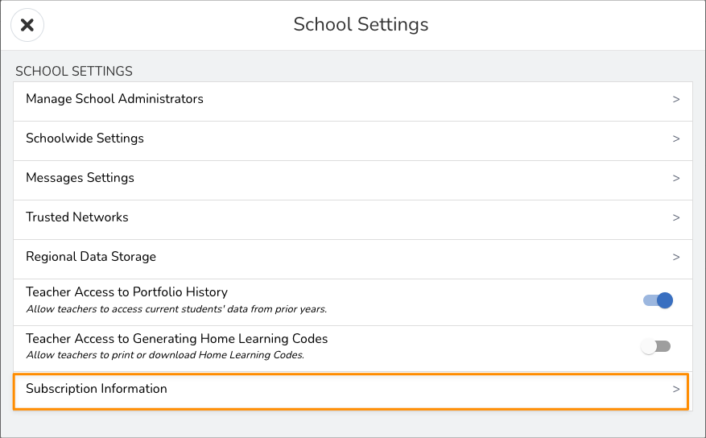The width and height of the screenshot is (706, 438).
Task: Disable Teacher Access to Portfolio History toggle
Action: pyautogui.click(x=658, y=301)
